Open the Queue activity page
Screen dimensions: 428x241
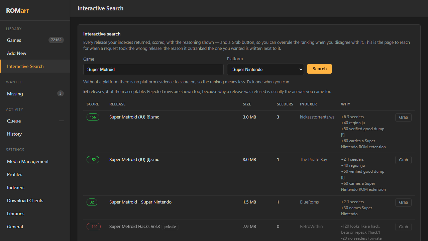(35, 121)
